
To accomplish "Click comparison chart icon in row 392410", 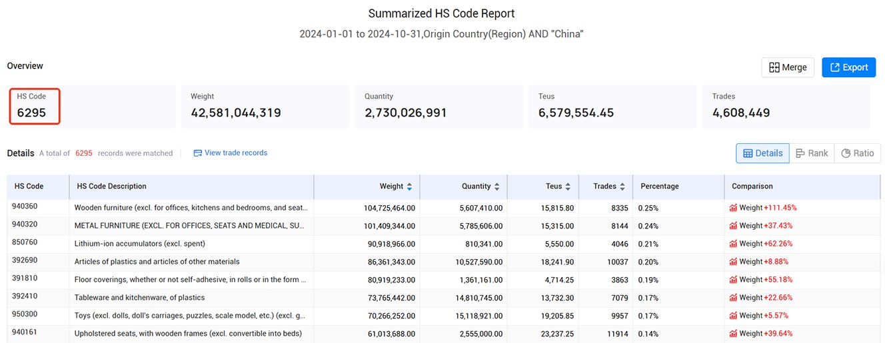I will pos(733,298).
